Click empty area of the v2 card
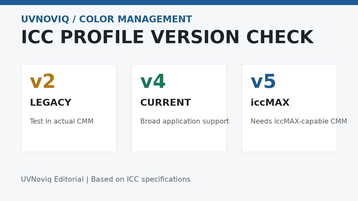The height and width of the screenshot is (201, 358). [69, 138]
